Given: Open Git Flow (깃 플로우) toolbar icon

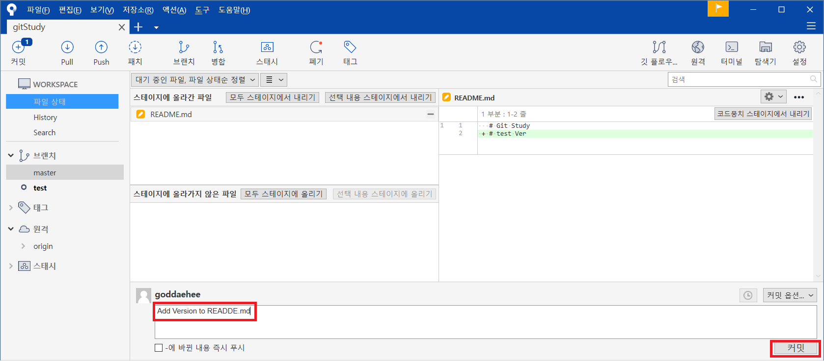Looking at the screenshot, I should (x=659, y=47).
